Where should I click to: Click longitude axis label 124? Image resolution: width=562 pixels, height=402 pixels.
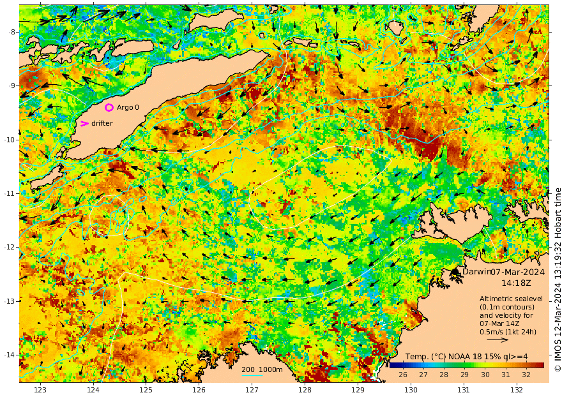pos(93,390)
